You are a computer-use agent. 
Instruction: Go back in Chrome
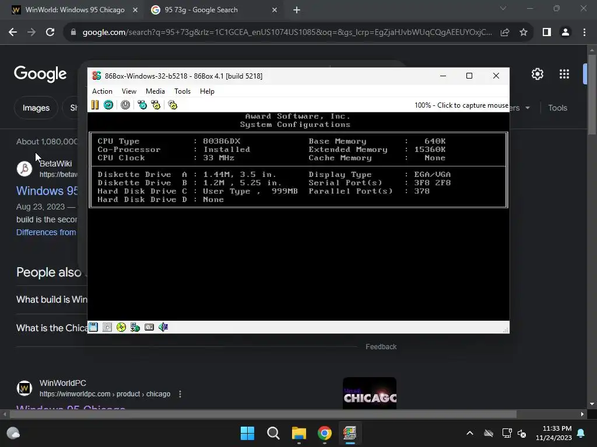(x=13, y=33)
